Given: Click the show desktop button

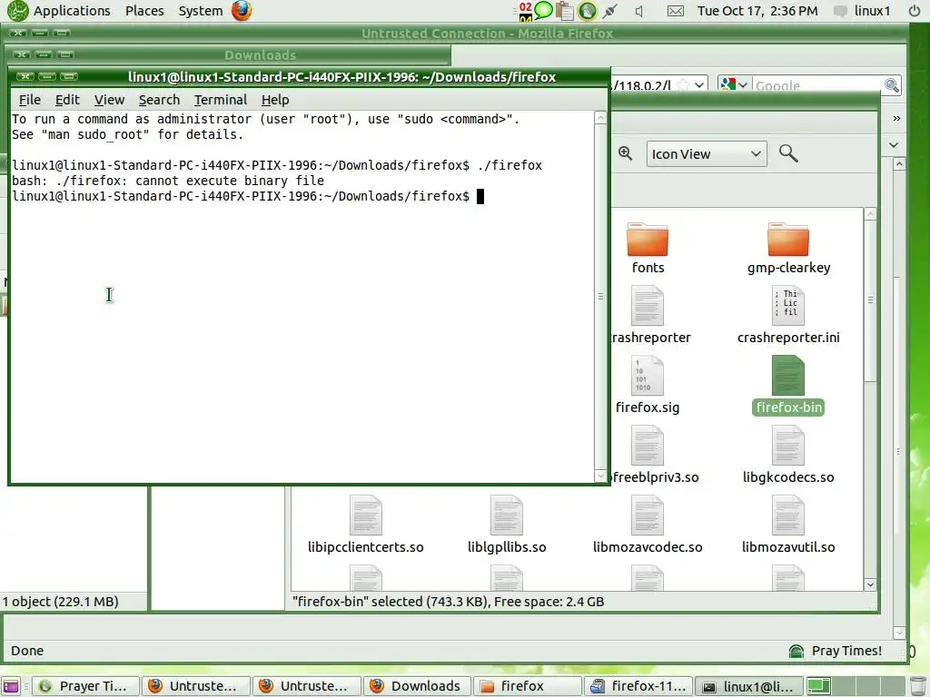Looking at the screenshot, I should tap(12, 686).
